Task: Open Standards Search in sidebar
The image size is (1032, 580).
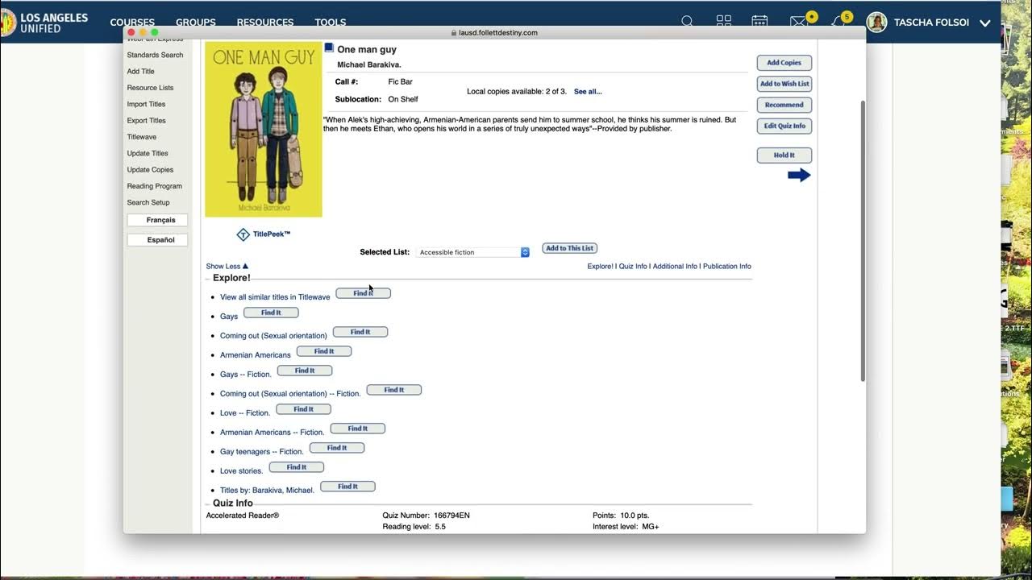Action: point(155,55)
